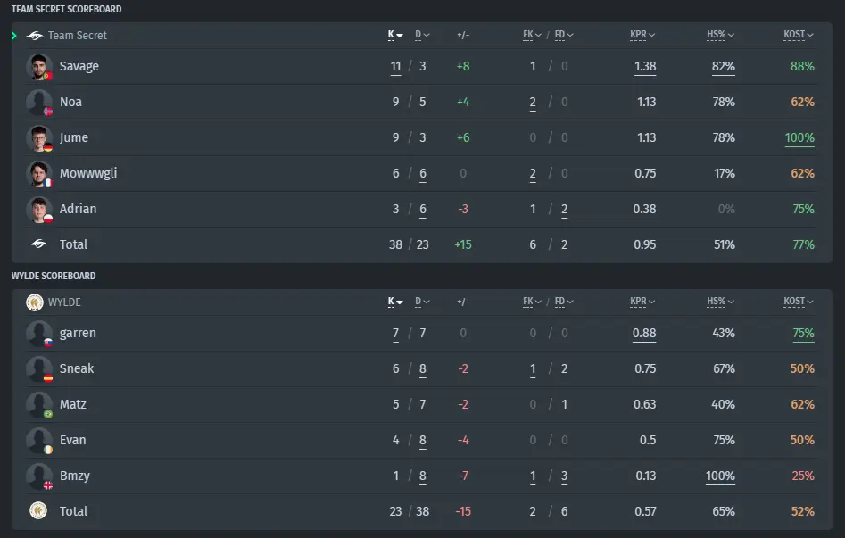Click Jume's player avatar

(38, 138)
